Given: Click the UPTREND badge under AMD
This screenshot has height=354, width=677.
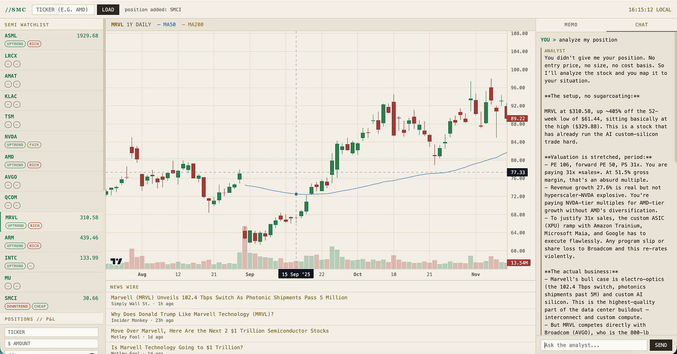Looking at the screenshot, I should coord(15,165).
